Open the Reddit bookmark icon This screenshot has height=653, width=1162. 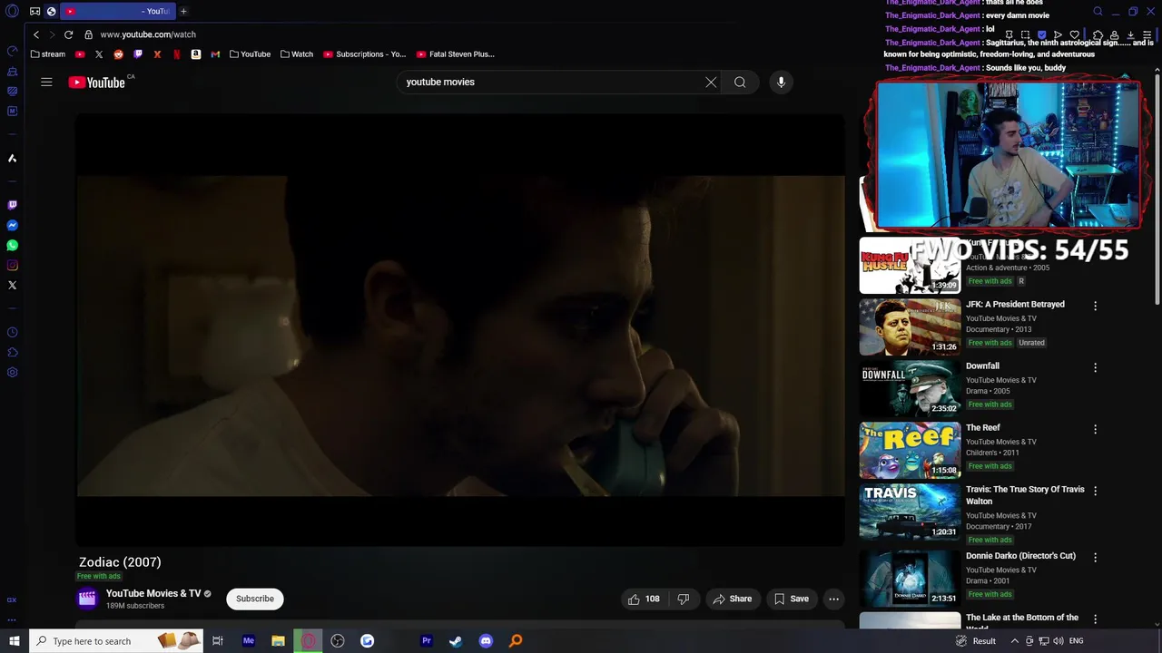click(x=118, y=54)
